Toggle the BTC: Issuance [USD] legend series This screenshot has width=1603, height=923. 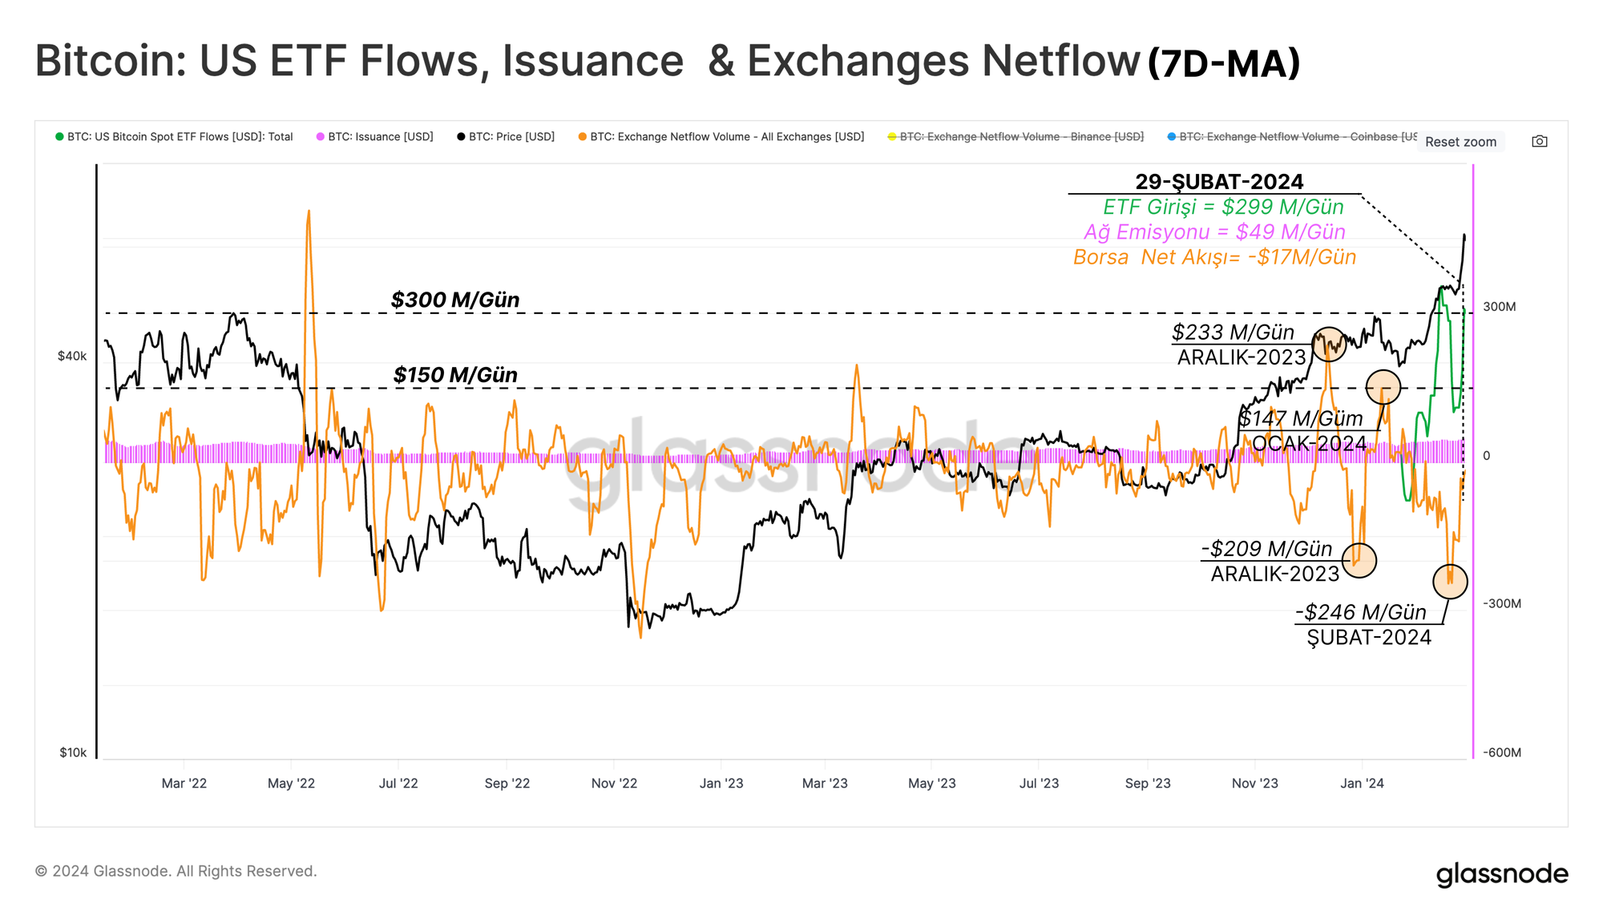(380, 137)
